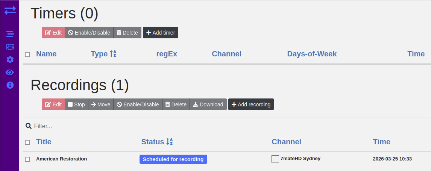Click the Add recording button
Image resolution: width=431 pixels, height=171 pixels.
(251, 104)
